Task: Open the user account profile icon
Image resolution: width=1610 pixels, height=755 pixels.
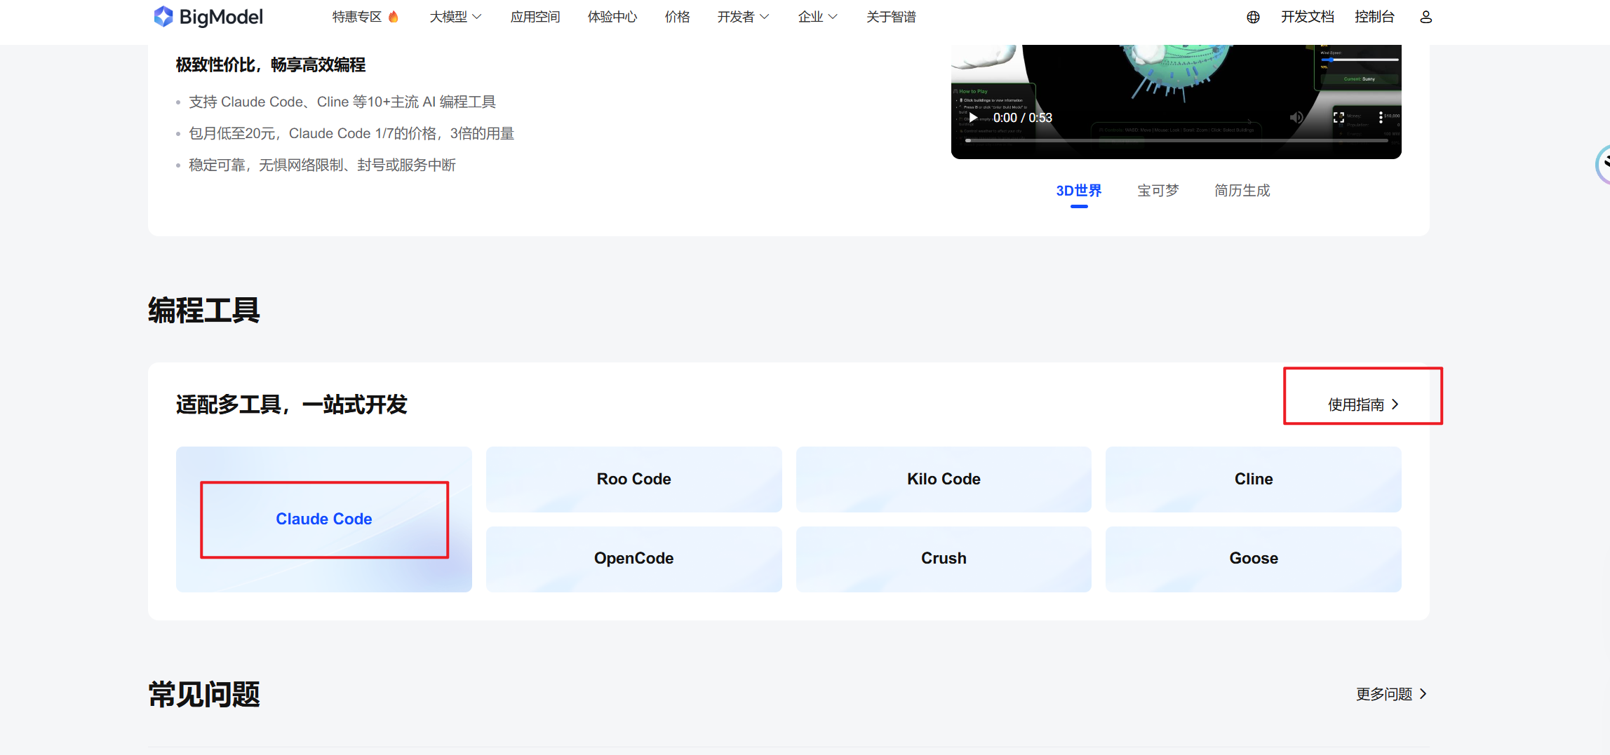Action: coord(1425,18)
